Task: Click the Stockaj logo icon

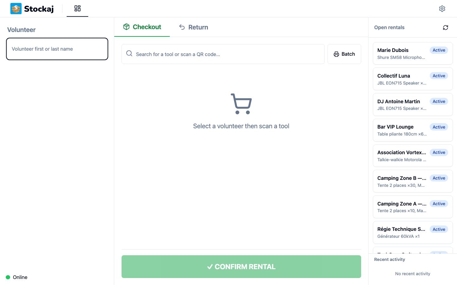Action: [16, 9]
